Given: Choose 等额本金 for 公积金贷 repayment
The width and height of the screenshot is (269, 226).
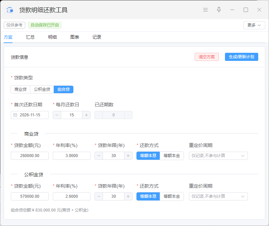Looking at the screenshot, I should pos(172,196).
